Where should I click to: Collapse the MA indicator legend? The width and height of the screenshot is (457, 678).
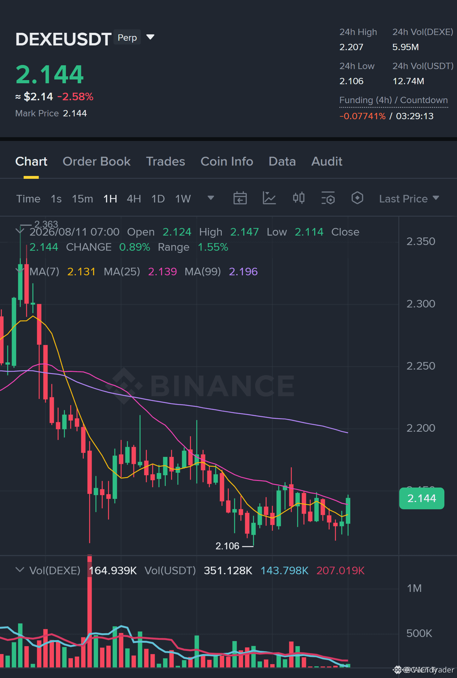[x=20, y=271]
